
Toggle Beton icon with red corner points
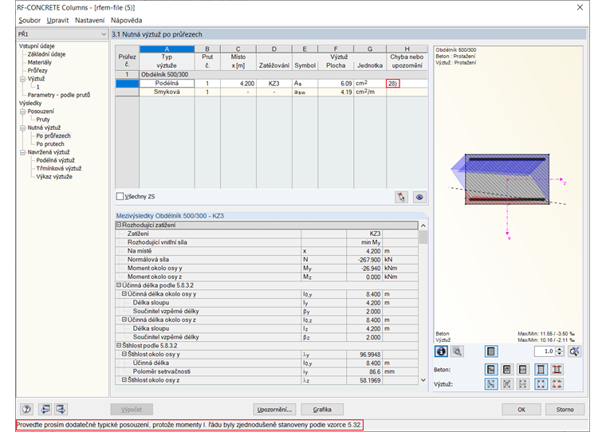[x=541, y=369]
